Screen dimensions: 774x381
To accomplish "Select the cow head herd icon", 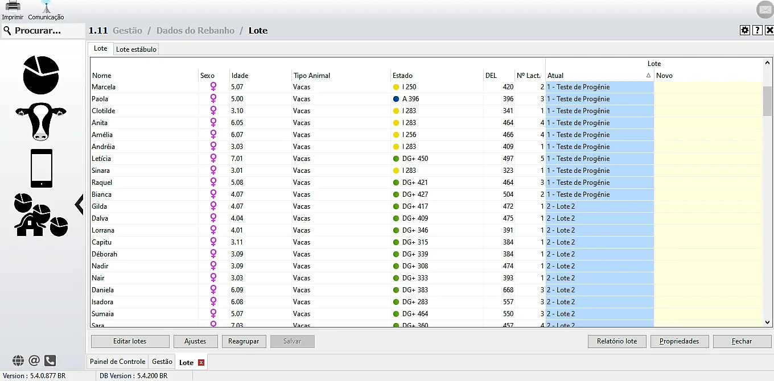I will pos(41,121).
